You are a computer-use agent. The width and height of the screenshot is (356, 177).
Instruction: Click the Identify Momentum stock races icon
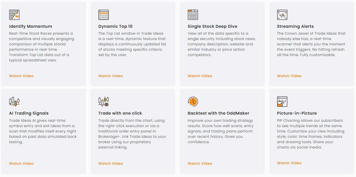pyautogui.click(x=14, y=15)
